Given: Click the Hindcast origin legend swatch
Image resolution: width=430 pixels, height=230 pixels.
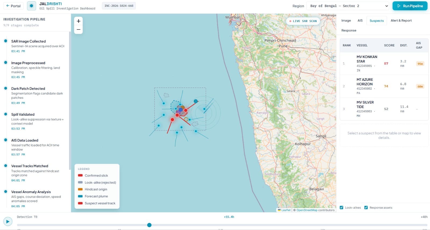Looking at the screenshot, I should tap(80, 189).
